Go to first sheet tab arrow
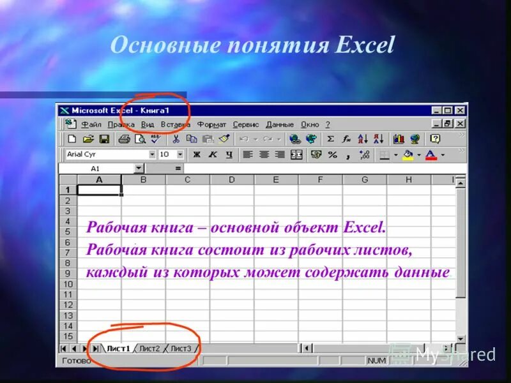The width and height of the screenshot is (511, 383). click(63, 349)
